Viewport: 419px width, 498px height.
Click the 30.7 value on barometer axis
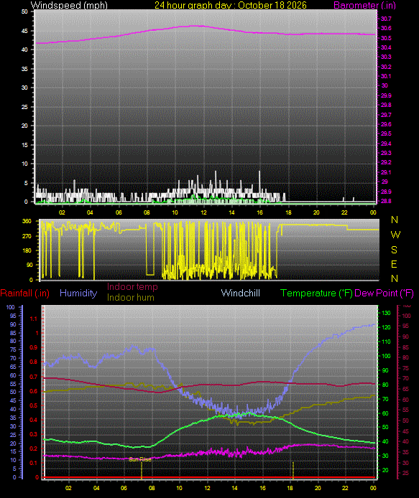point(386,19)
